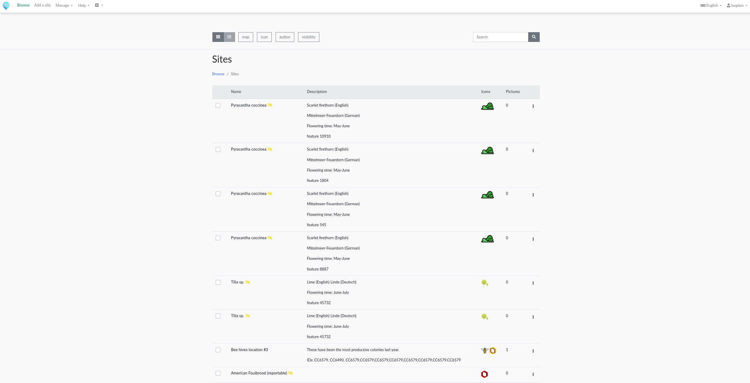The image size is (750, 383).
Task: Select American Foulbrood row checkbox
Action: coord(218,373)
